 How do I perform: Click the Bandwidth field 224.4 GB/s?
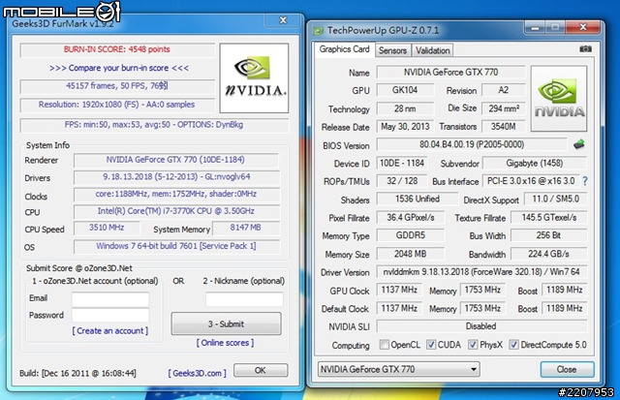point(549,254)
